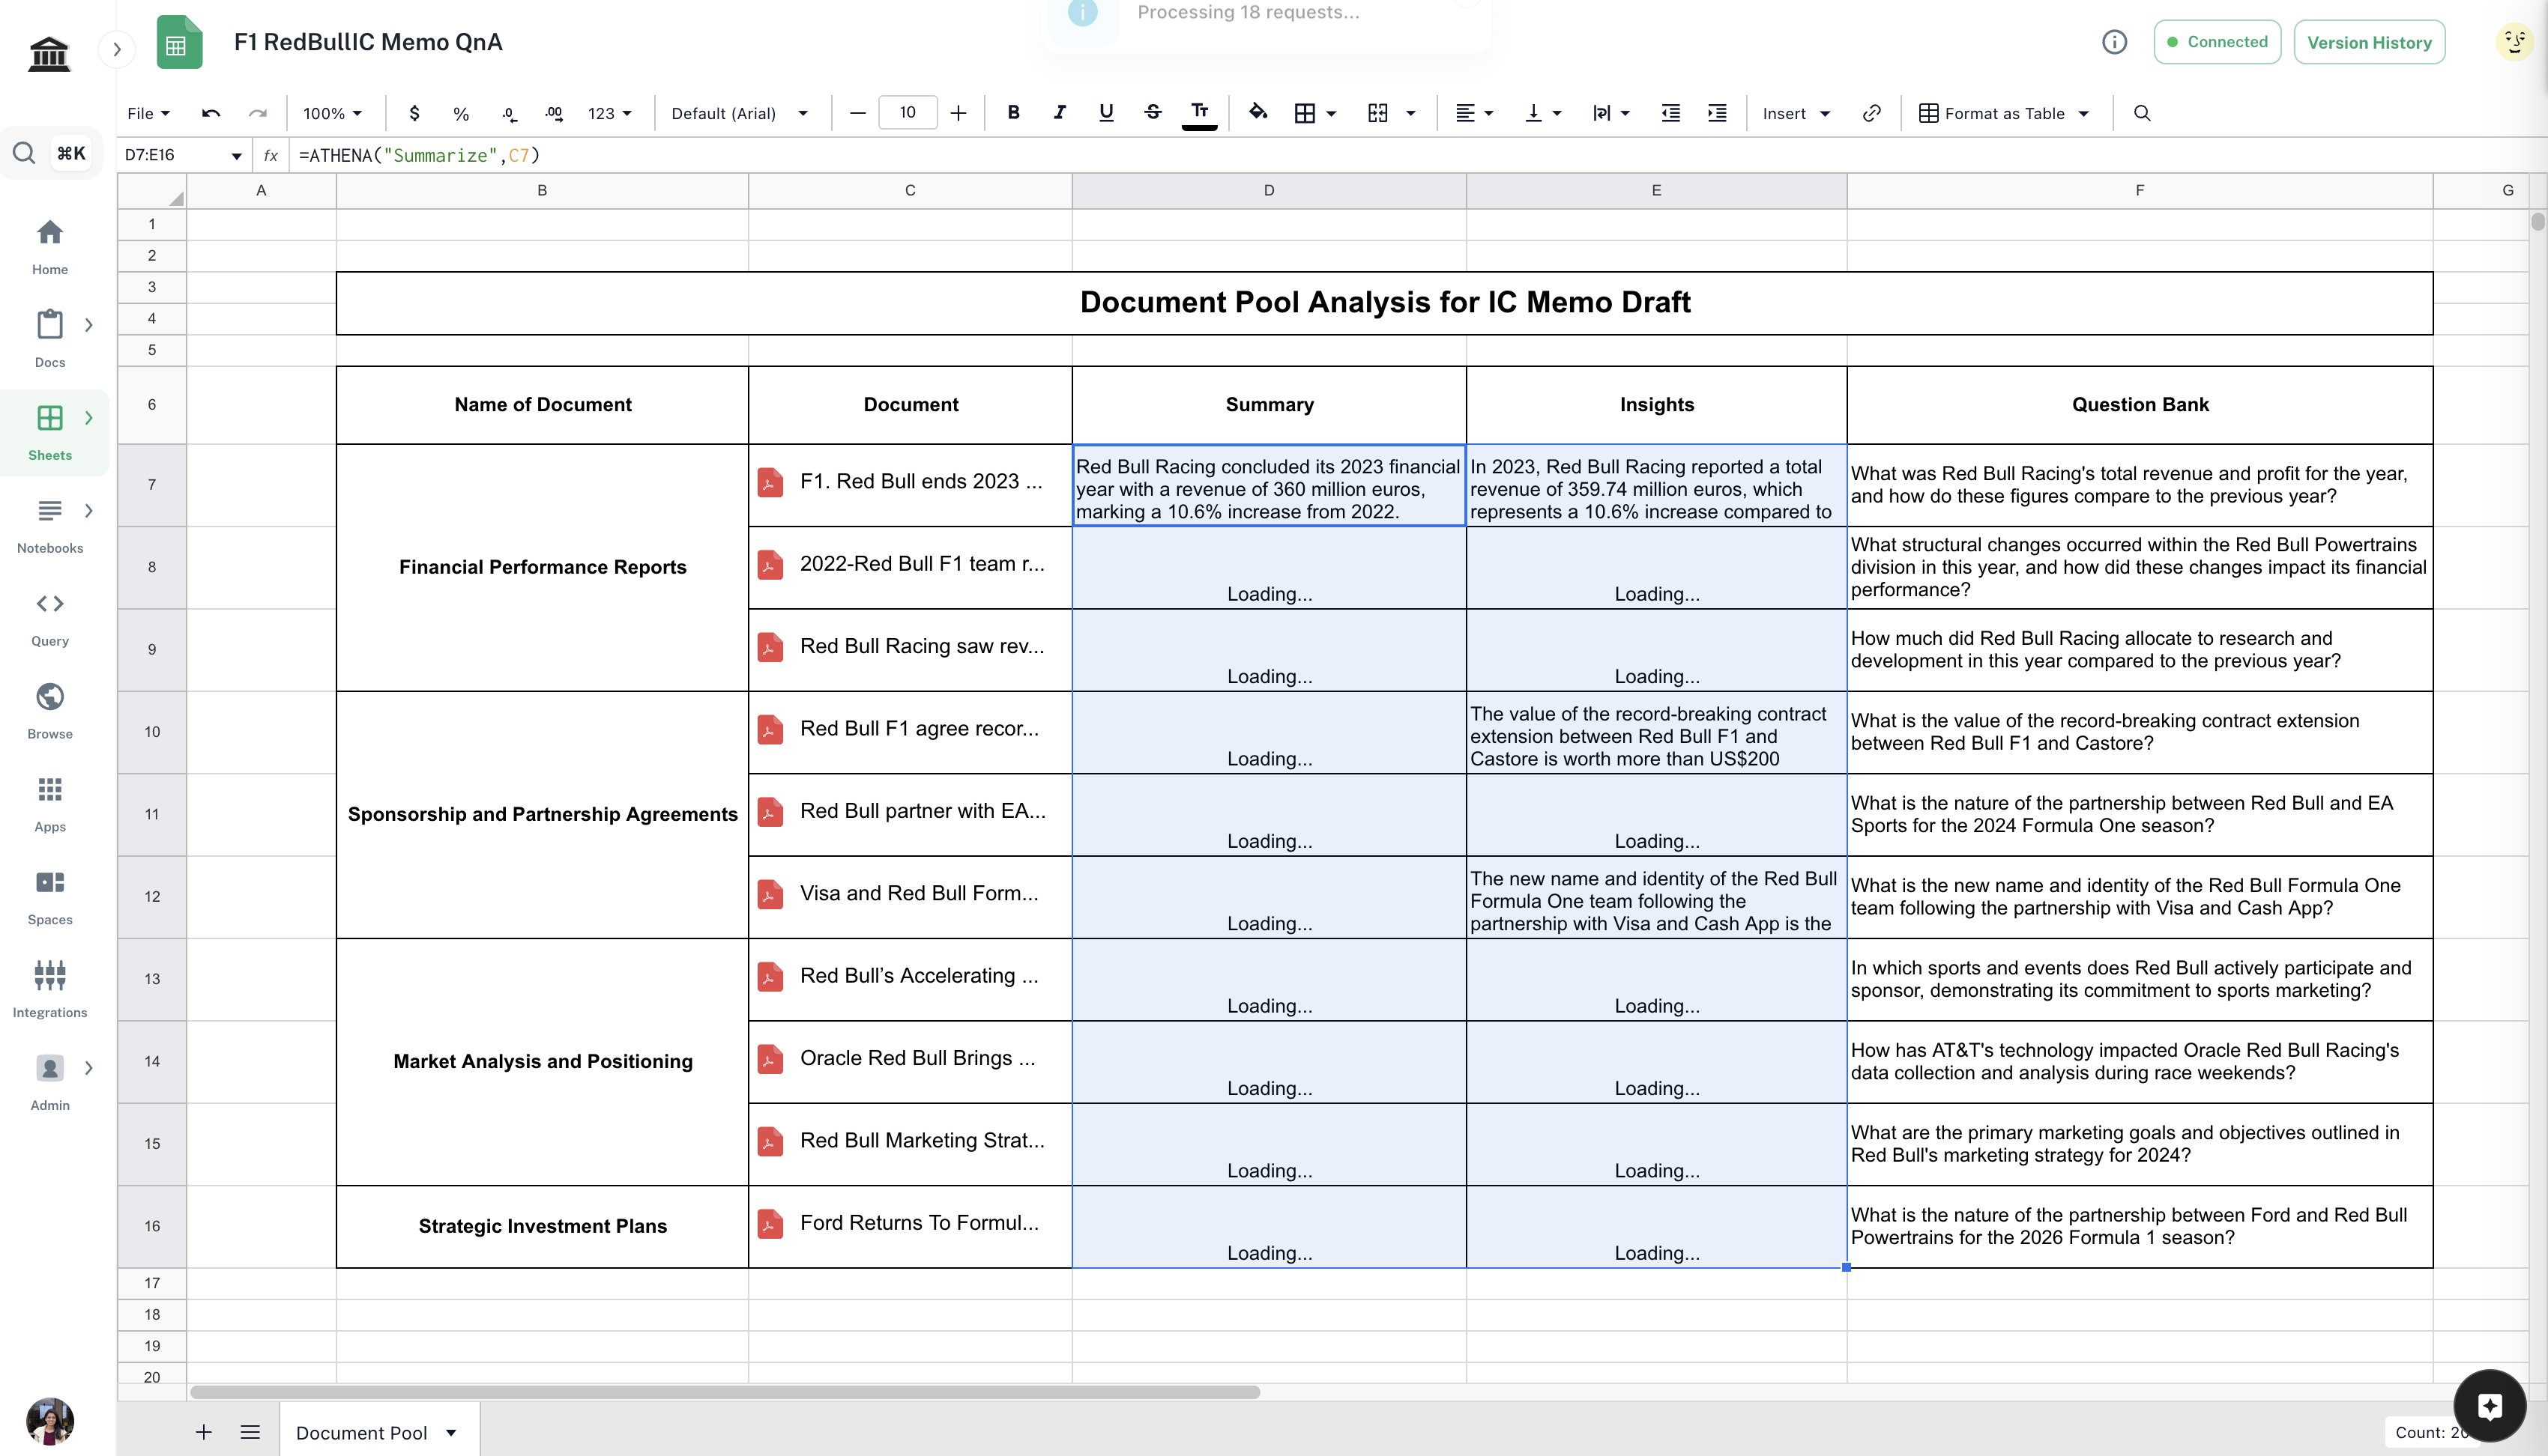Open the Integrations sidebar icon
This screenshot has height=1456, width=2548.
pos(50,975)
